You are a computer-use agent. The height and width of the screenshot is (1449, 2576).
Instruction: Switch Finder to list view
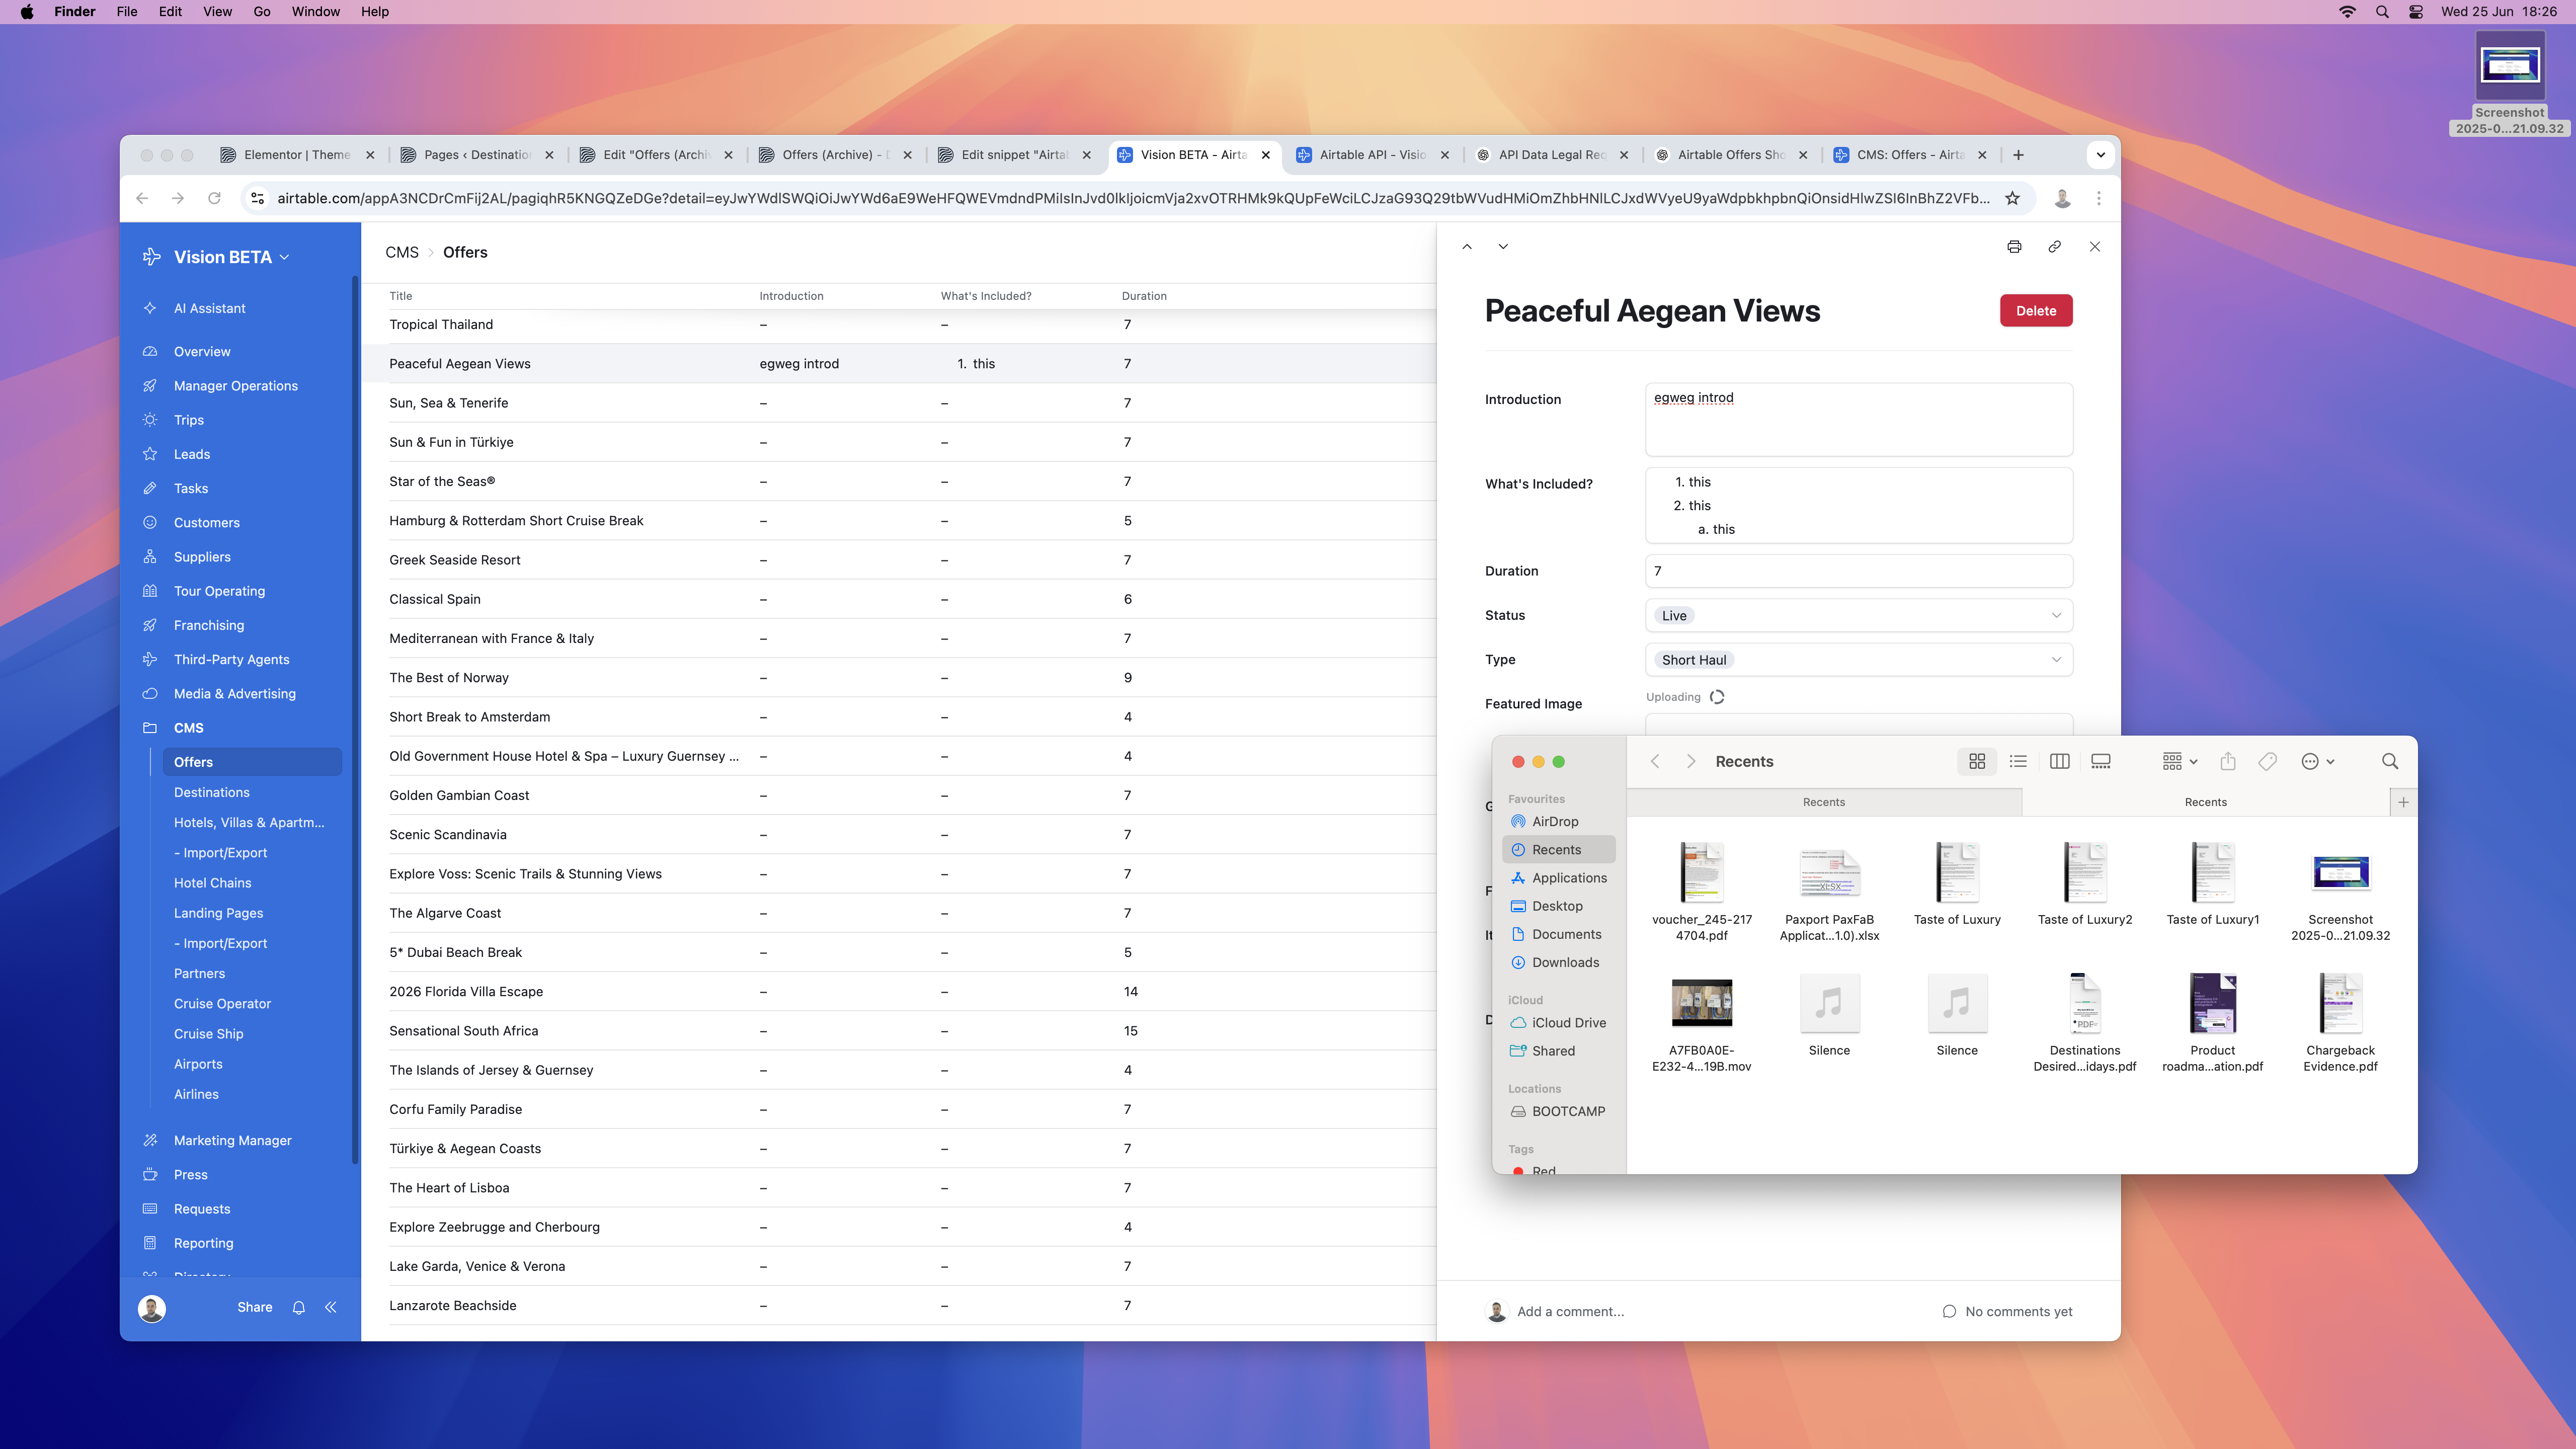(2018, 762)
